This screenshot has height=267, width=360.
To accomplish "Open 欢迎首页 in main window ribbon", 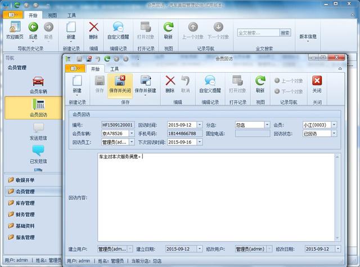I will pos(15,30).
